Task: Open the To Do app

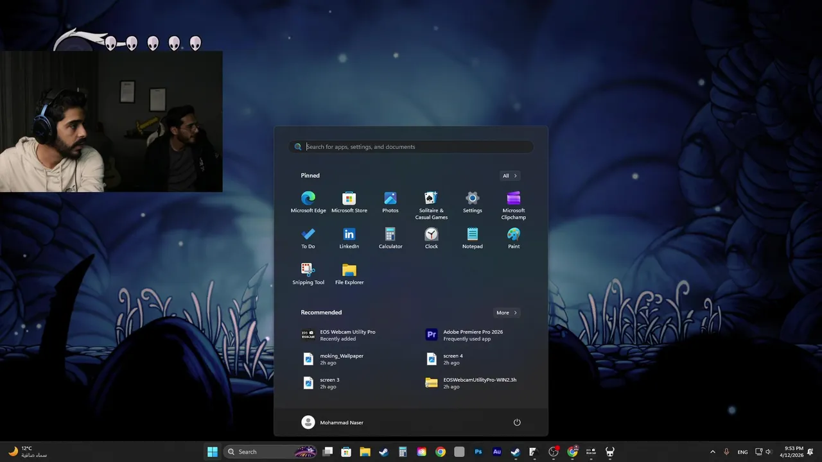Action: pos(308,238)
